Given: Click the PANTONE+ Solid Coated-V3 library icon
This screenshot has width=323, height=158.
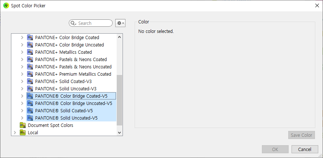Looking at the screenshot, I should coord(30,81).
